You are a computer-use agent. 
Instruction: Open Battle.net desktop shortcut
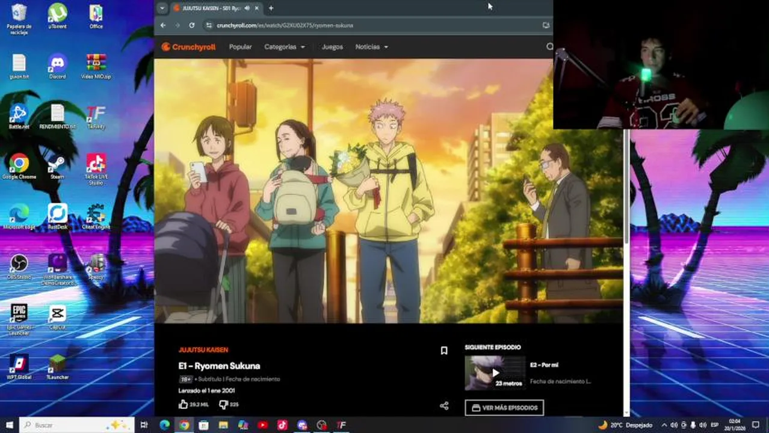click(x=19, y=117)
